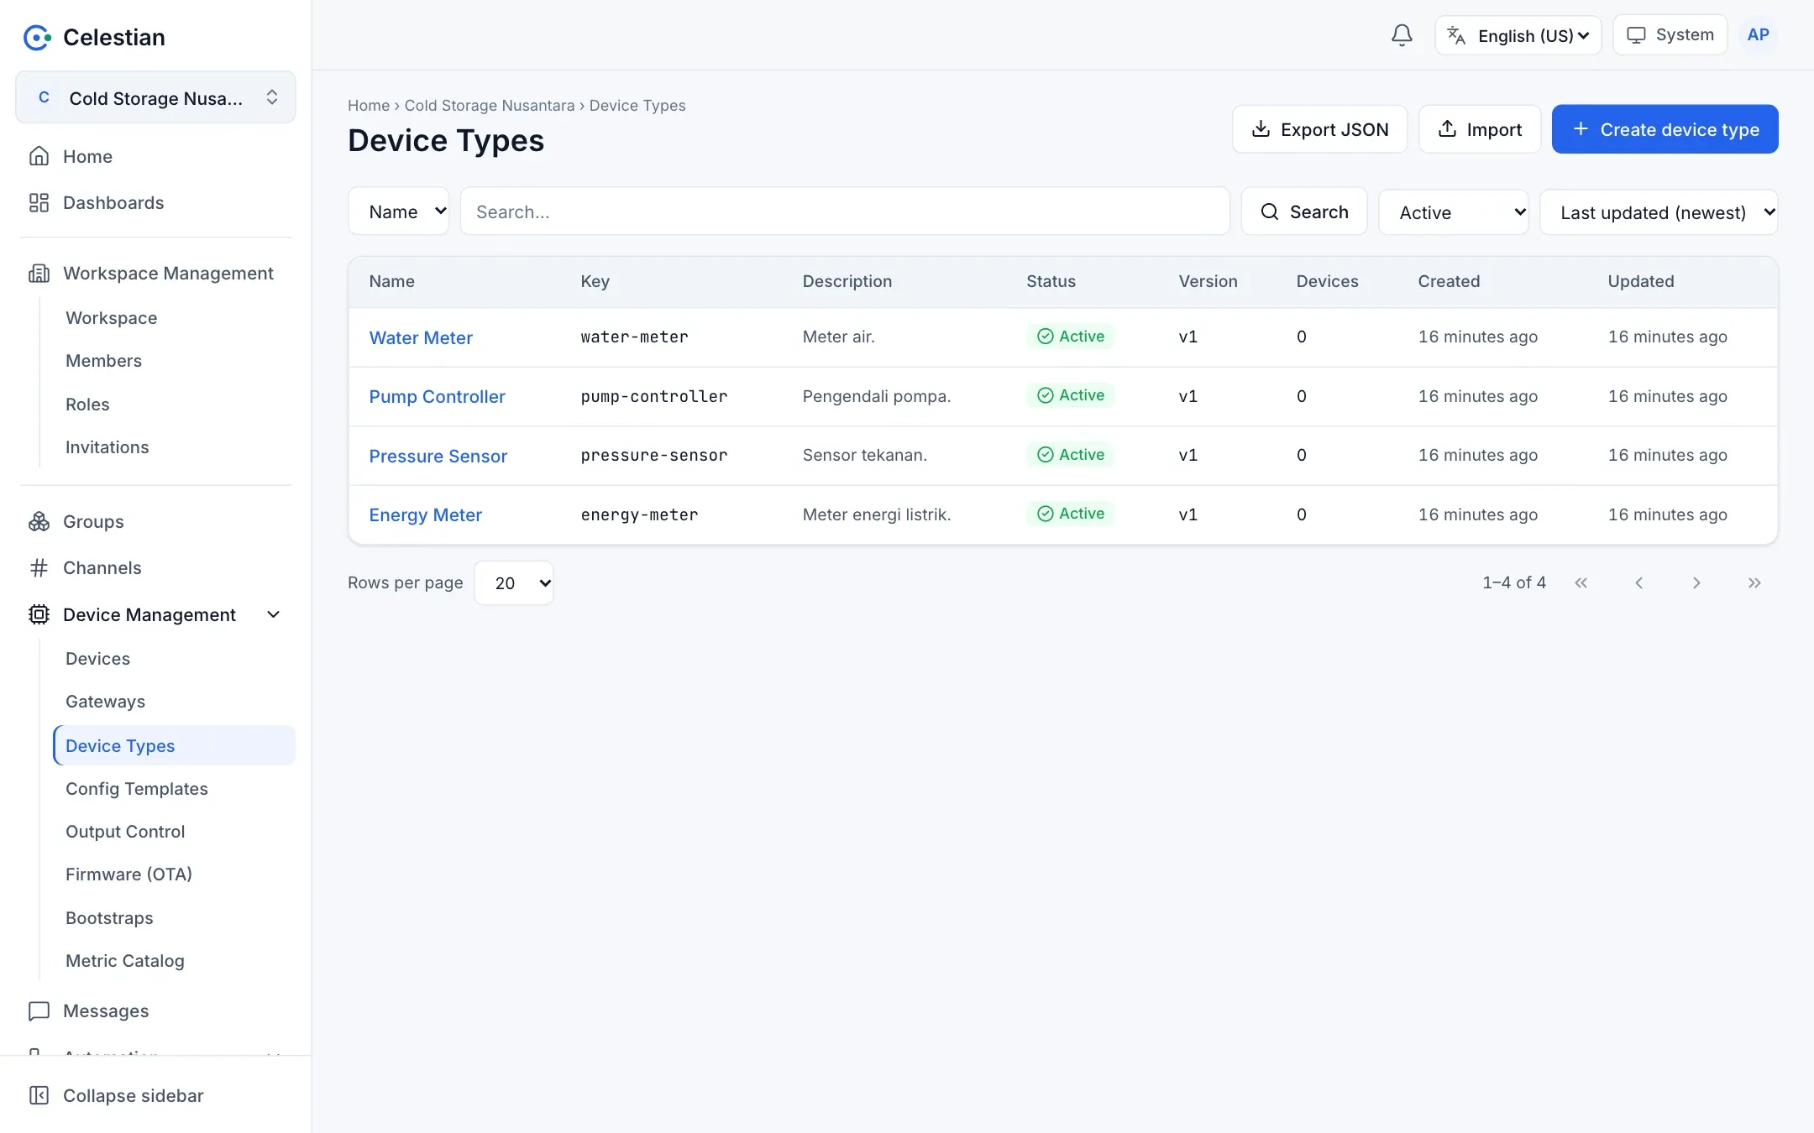Screen dimensions: 1814x1133
Task: Go to next page arrow
Action: click(x=1696, y=582)
